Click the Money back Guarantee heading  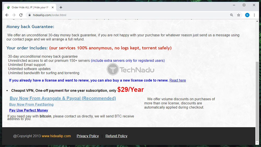coord(30,27)
